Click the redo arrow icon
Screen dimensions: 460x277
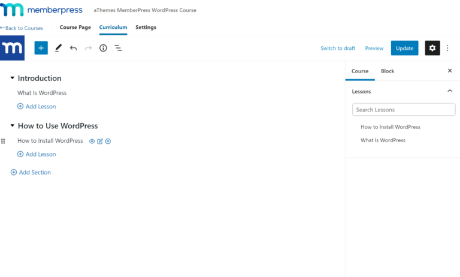88,48
